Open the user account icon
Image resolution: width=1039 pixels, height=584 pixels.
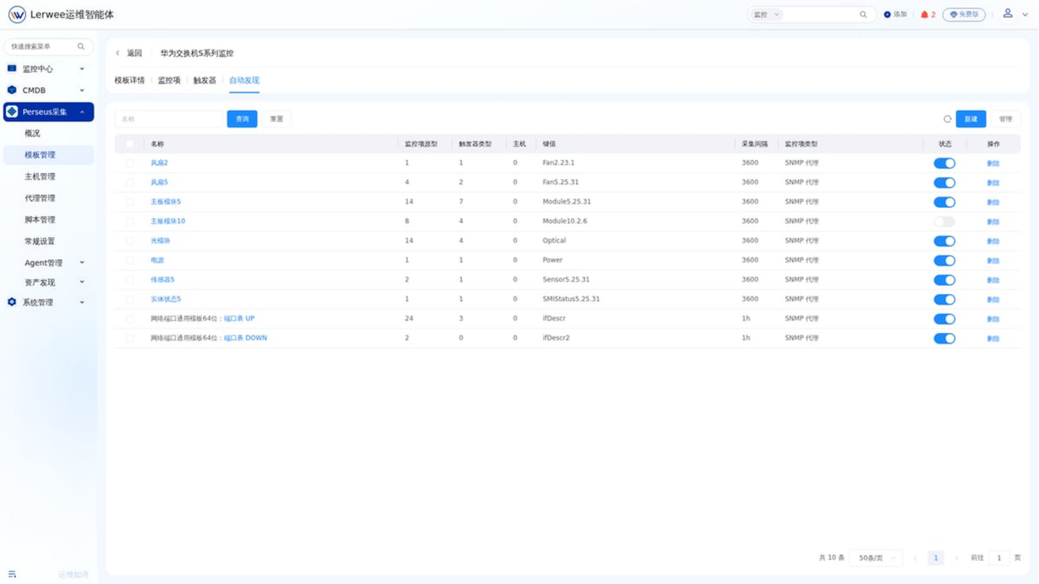pos(1008,14)
